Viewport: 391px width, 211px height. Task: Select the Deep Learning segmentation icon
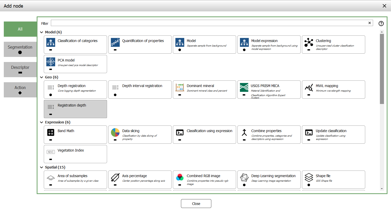click(244, 177)
